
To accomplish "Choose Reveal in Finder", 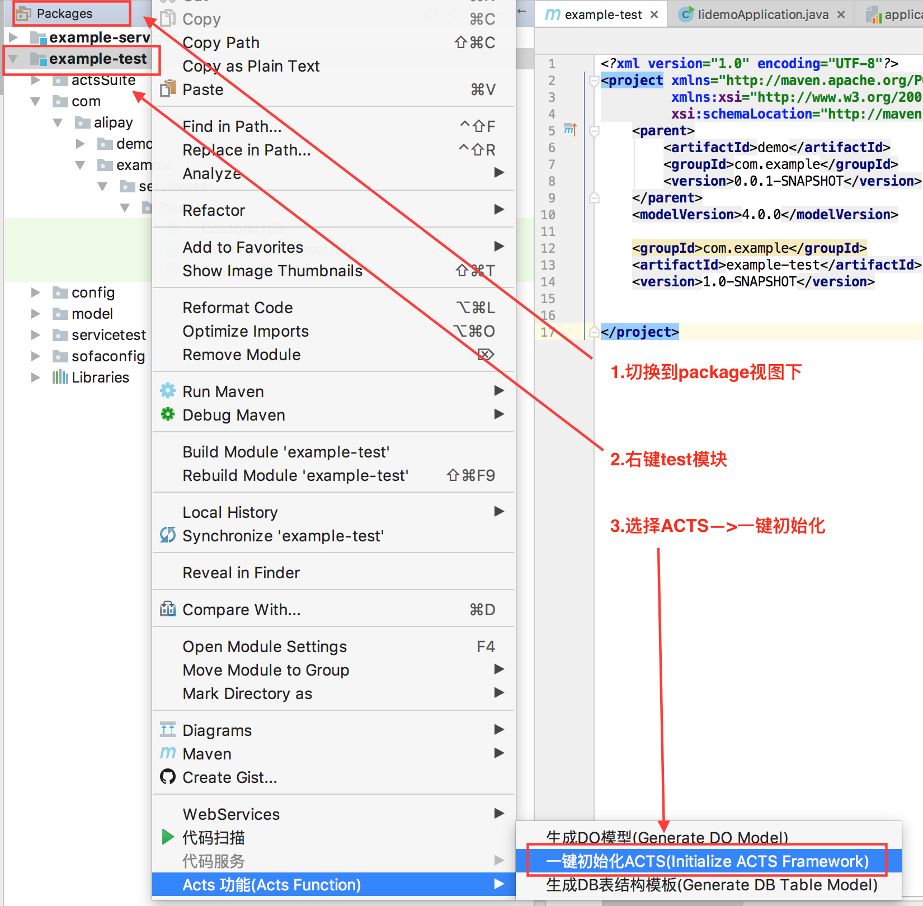I will (x=241, y=572).
